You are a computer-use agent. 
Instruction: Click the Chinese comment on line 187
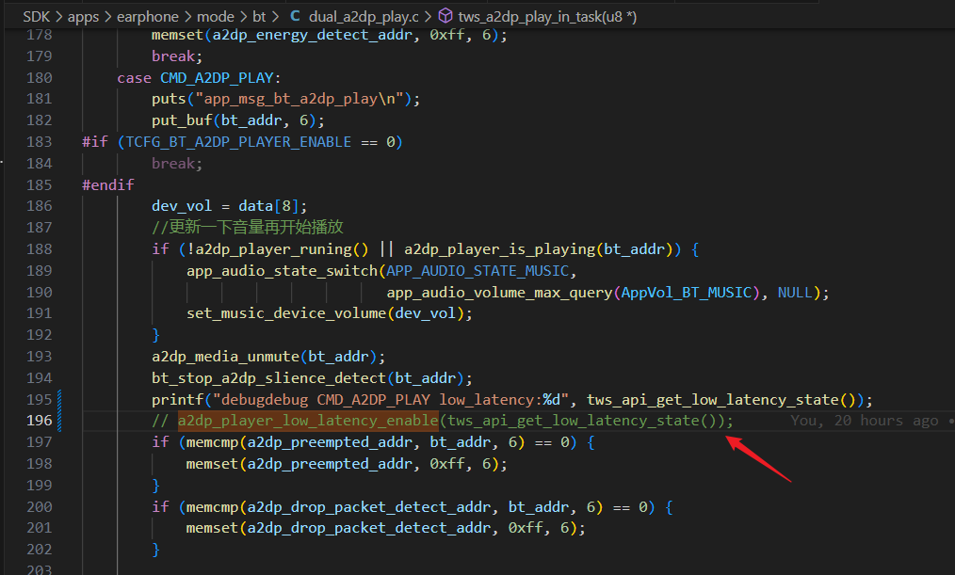(x=248, y=228)
